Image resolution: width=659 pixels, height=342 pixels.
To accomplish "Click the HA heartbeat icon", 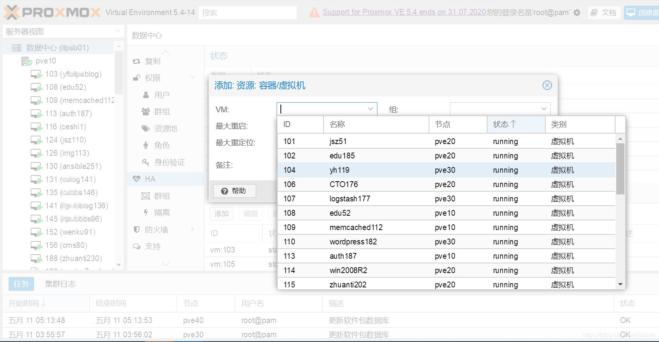I will click(x=137, y=179).
